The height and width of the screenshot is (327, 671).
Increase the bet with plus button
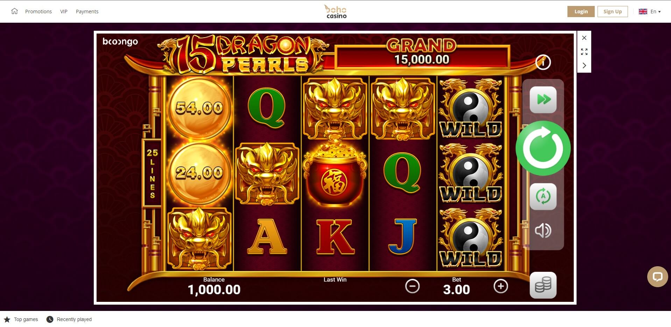point(501,286)
